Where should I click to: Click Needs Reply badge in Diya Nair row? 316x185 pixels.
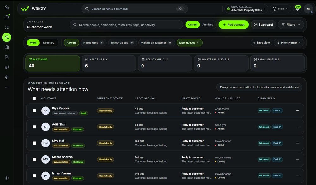106,143
